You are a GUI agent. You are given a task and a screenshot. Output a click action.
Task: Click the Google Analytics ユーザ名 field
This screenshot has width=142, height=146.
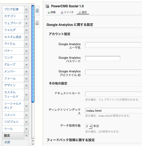click(114, 45)
